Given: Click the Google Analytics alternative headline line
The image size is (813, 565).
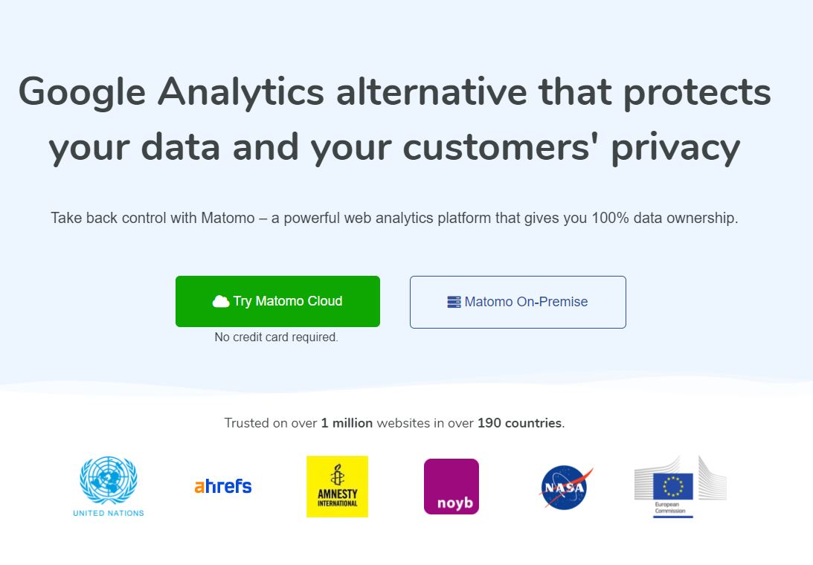Looking at the screenshot, I should (394, 92).
